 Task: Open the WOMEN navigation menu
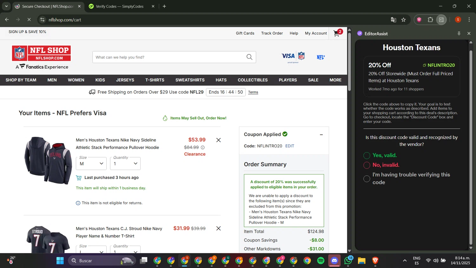point(76,80)
